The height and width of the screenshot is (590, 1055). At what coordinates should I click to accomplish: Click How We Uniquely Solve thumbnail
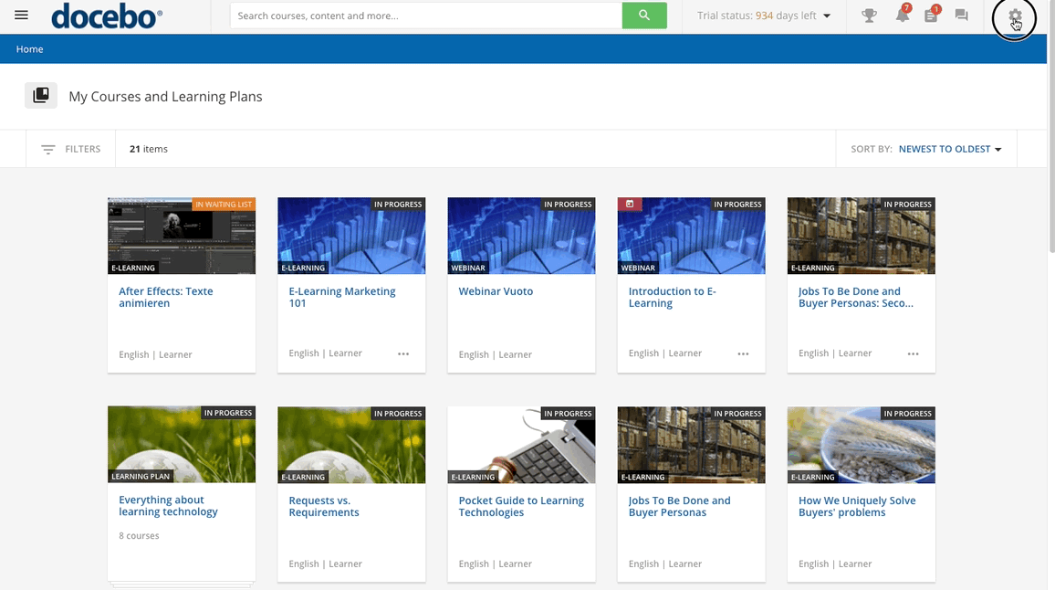(862, 445)
